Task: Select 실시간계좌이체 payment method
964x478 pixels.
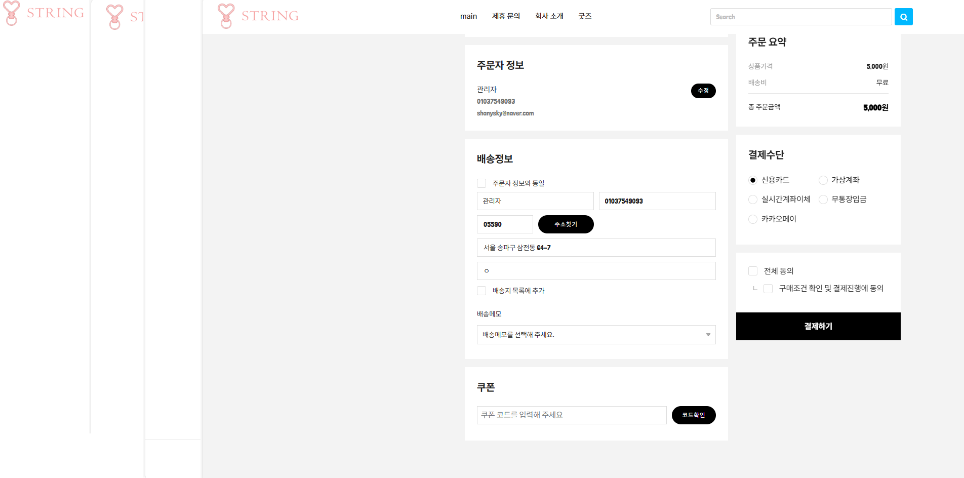Action: tap(753, 200)
